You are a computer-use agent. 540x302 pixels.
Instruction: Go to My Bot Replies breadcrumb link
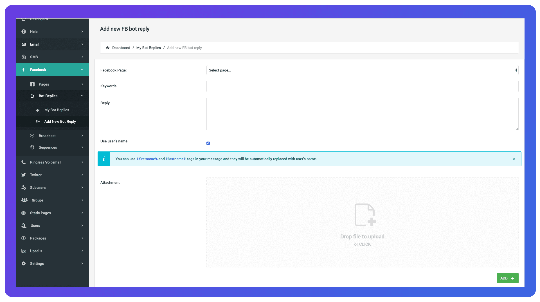click(x=148, y=48)
